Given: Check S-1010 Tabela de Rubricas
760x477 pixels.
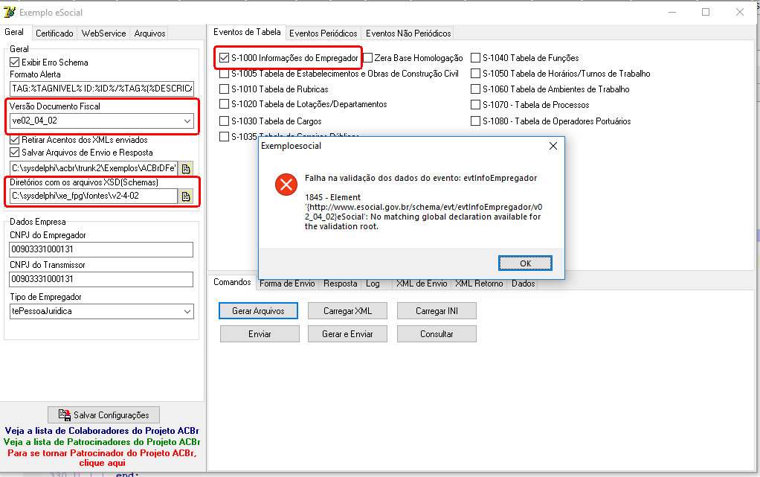Looking at the screenshot, I should coord(224,89).
